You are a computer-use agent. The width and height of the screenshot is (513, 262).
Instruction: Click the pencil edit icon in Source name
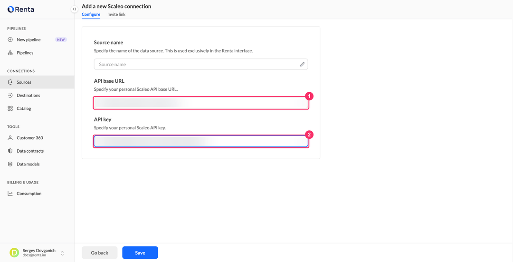coord(302,64)
